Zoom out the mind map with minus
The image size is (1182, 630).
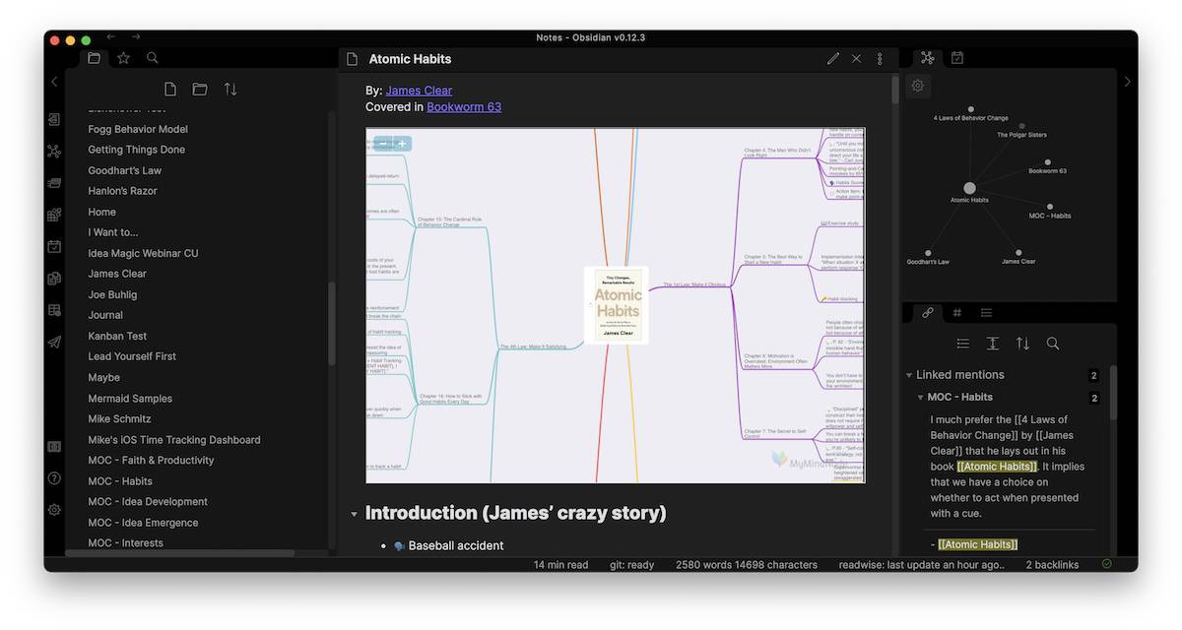382,144
